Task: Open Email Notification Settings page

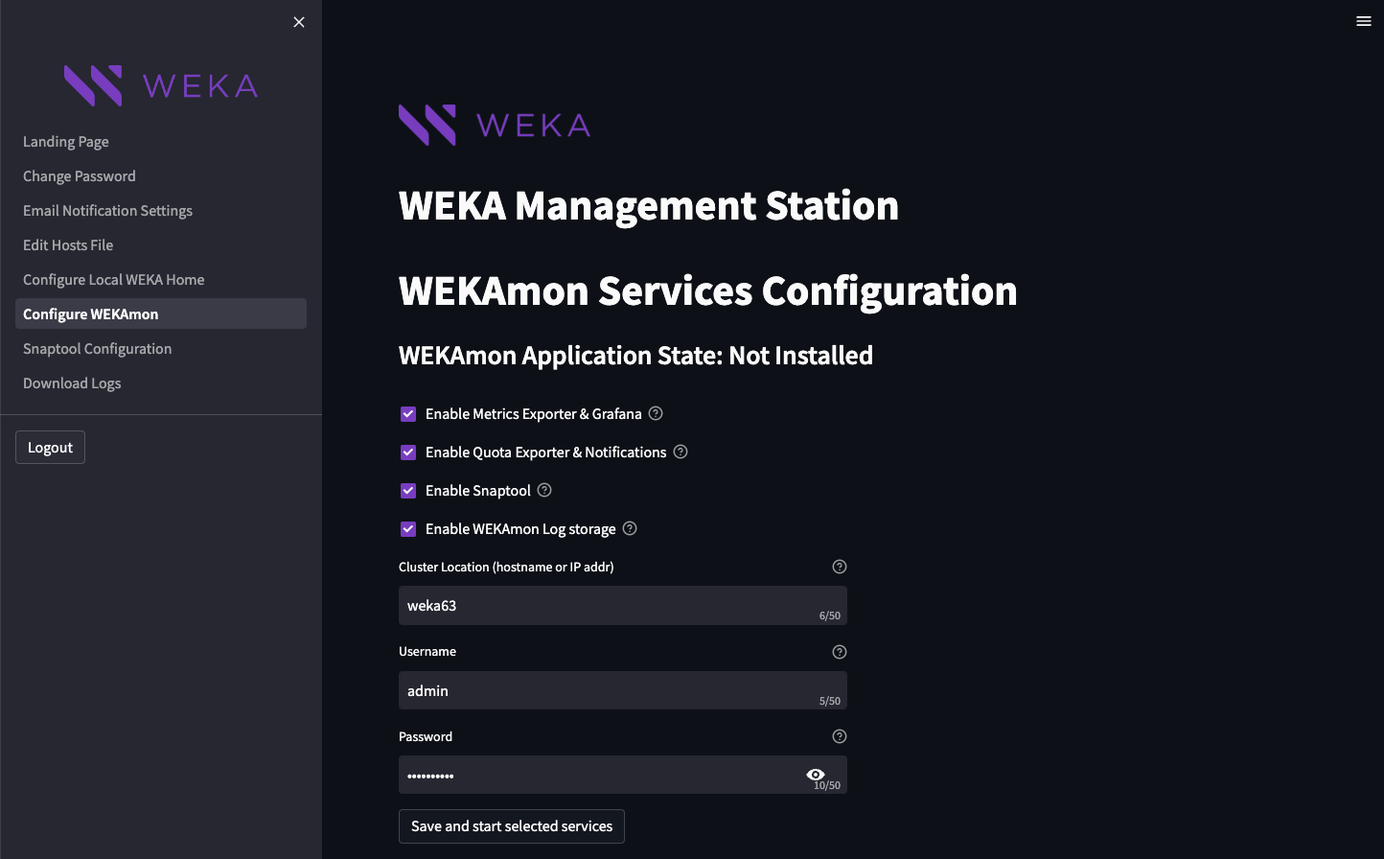Action: pyautogui.click(x=107, y=211)
